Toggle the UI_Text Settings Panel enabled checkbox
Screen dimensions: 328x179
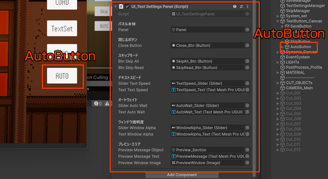tap(127, 7)
